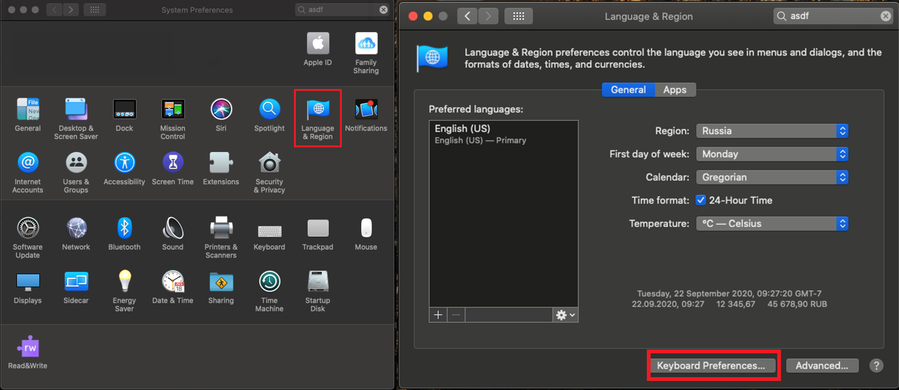
Task: Go forward in System Preferences window
Action: 71,10
